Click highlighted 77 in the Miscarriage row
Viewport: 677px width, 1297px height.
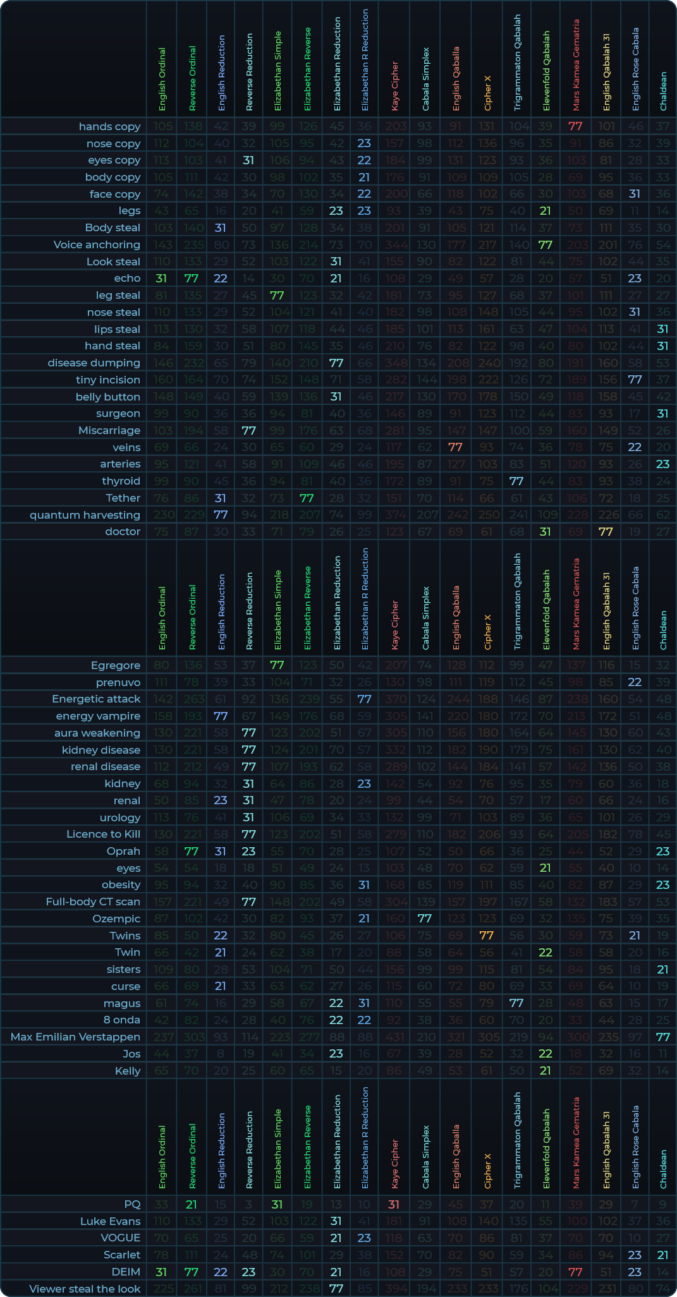[249, 430]
